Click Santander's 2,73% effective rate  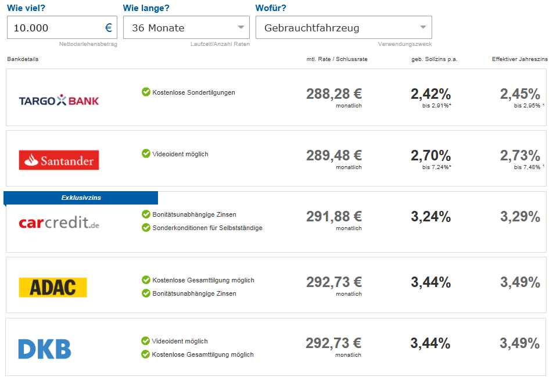(520, 155)
